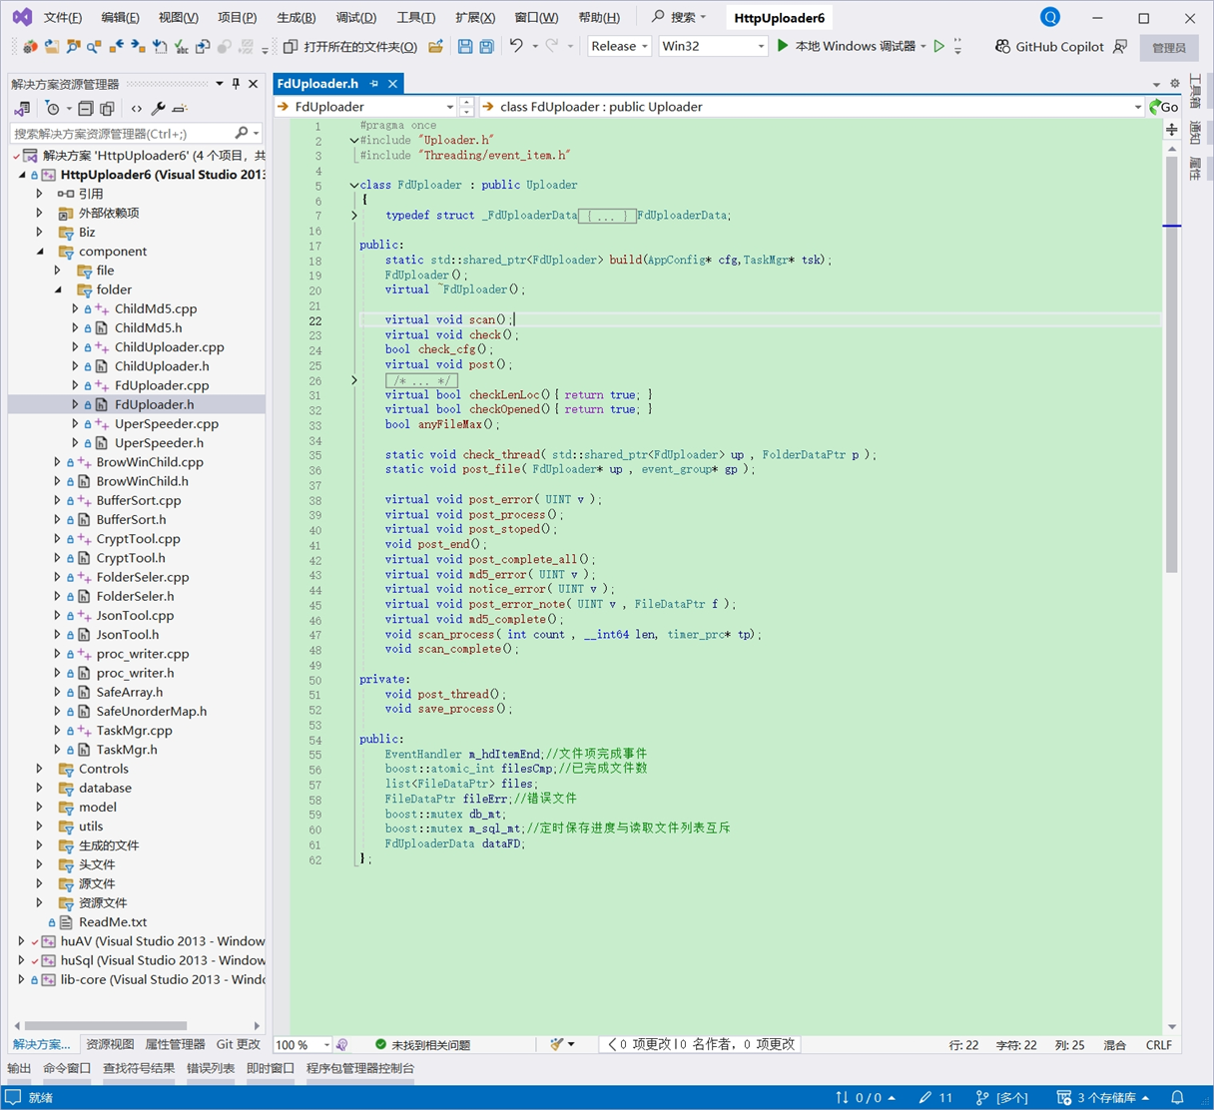Click the View Code icon in Solution Explorer
Screen dimensions: 1214x1110
coord(137,108)
